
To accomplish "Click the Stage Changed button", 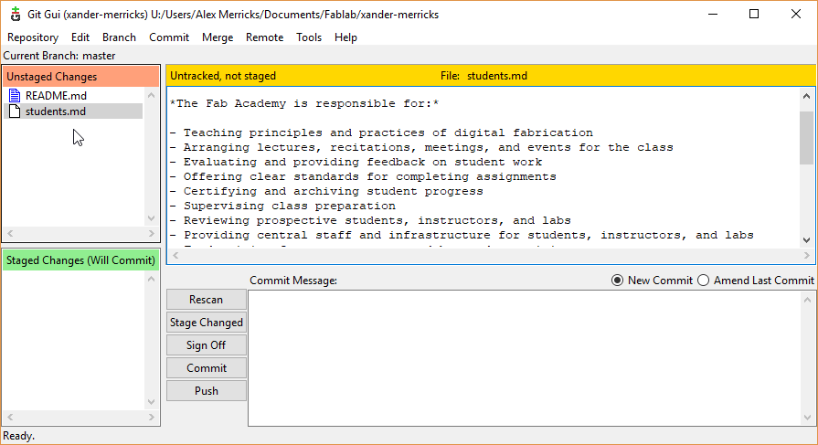I will click(207, 323).
